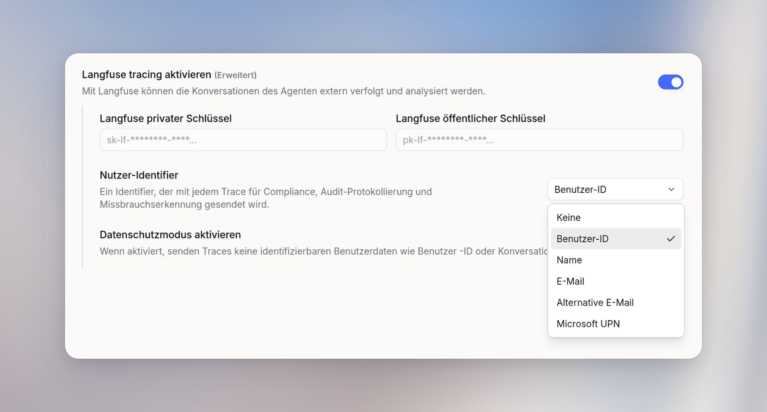Click the Langfuse privater Schlüssel label

(x=165, y=119)
